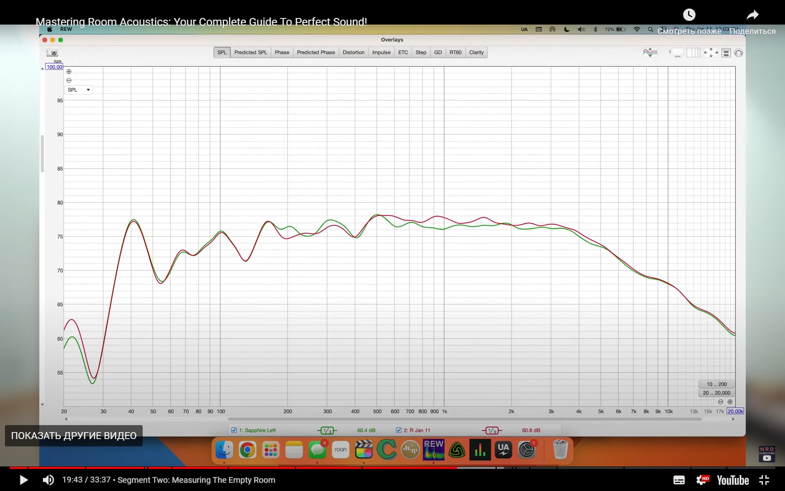Open the graph controls panel icon
785x491 pixels.
[726, 53]
